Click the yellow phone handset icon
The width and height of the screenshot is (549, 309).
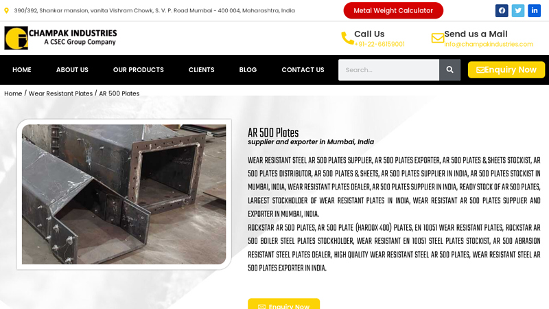[347, 38]
